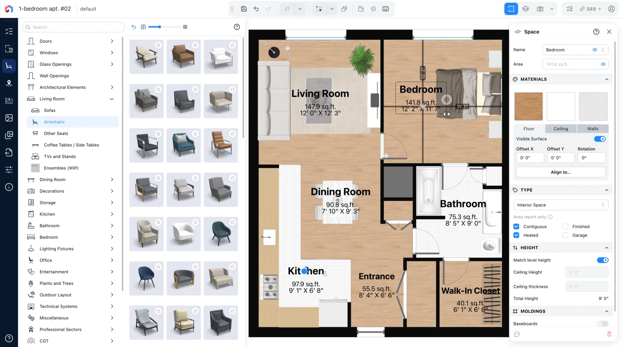The width and height of the screenshot is (623, 347).
Task: Open the Interior Space type dropdown
Action: pos(561,205)
